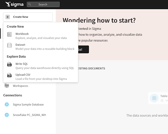
Task: Select Write SQL under Explore Data
Action: [41, 66]
